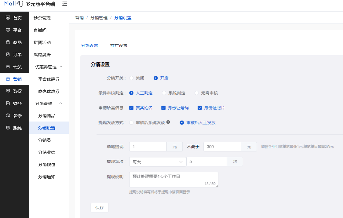Viewport: 343px width, 218px height.
Task: Click the note about 微信企业付款 limits
Action: pos(297,147)
